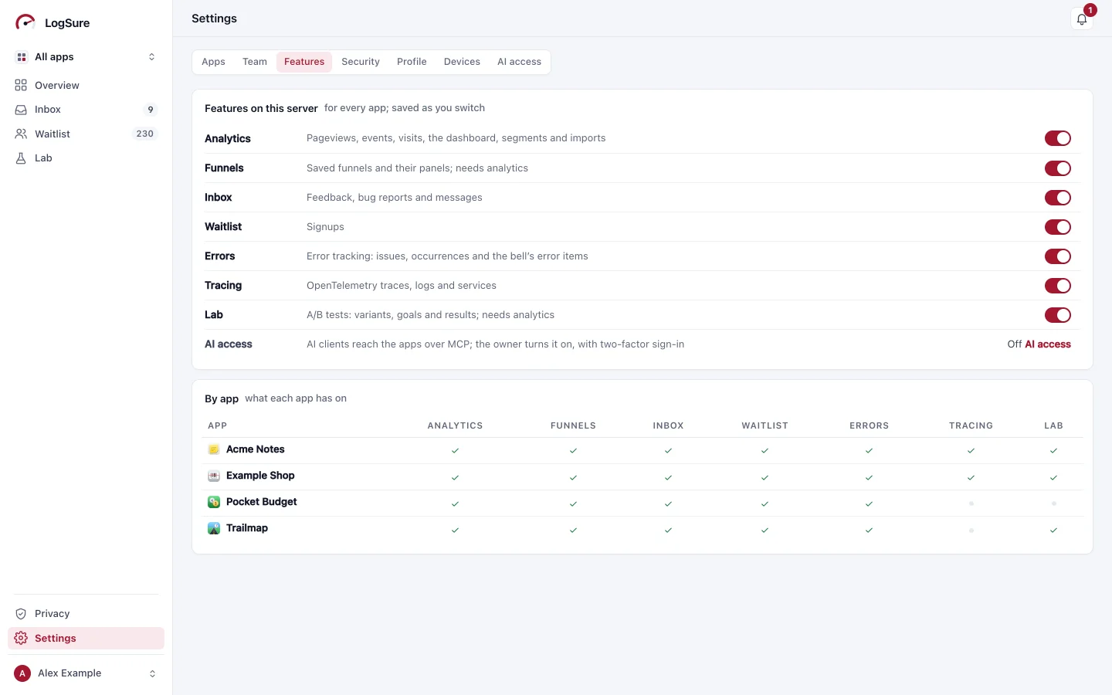
Task: Click the Off status beside AI access
Action: [x=1014, y=344]
